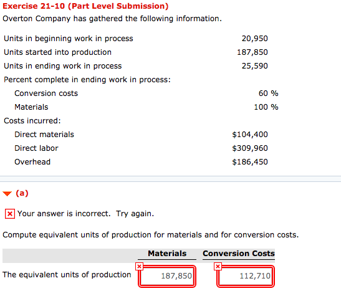341x296 pixels.
Task: Click the Exercise 21-10 heading
Action: click(85, 6)
